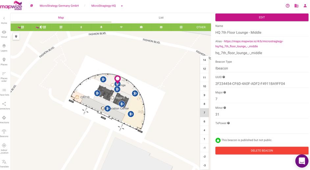Viewport: 310px width, 170px height.
Task: Switch to the Map tab
Action: point(61,18)
